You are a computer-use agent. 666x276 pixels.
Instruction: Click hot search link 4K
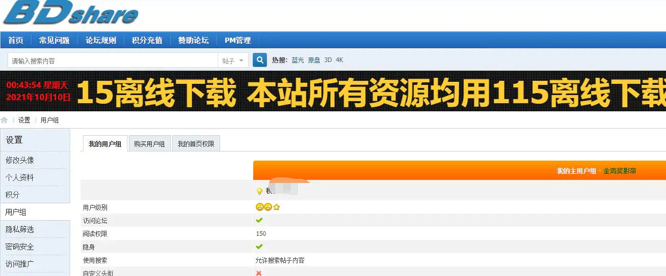click(x=339, y=60)
